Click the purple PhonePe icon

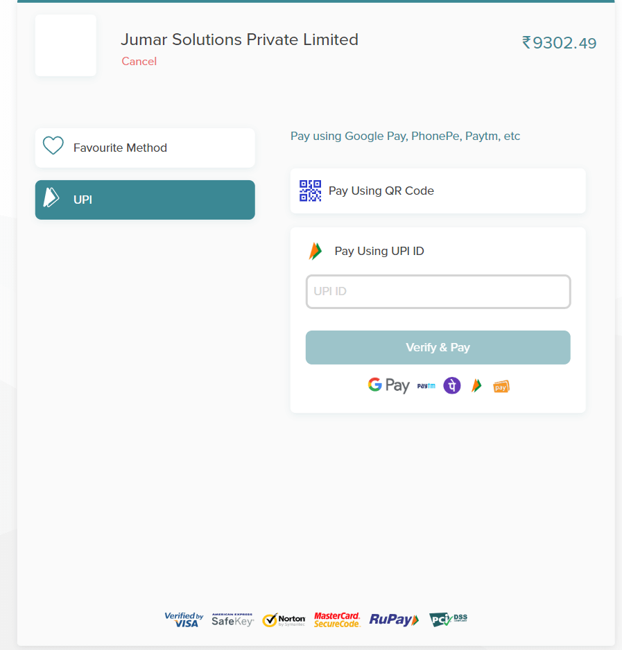452,385
